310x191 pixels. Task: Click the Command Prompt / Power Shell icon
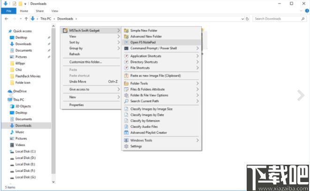click(x=126, y=48)
